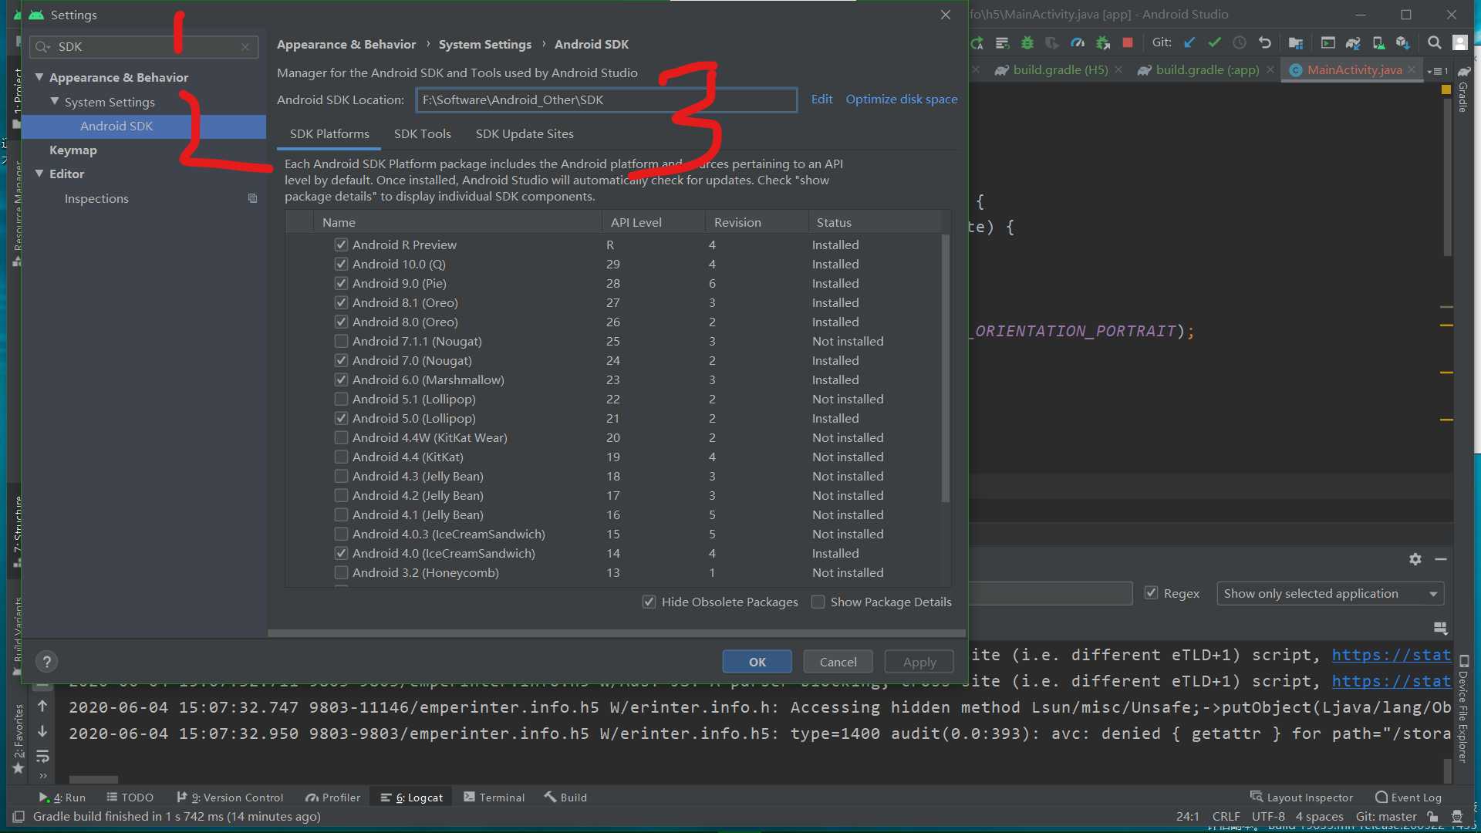Click Git Show History clock icon
Viewport: 1481px width, 833px height.
[x=1240, y=43]
